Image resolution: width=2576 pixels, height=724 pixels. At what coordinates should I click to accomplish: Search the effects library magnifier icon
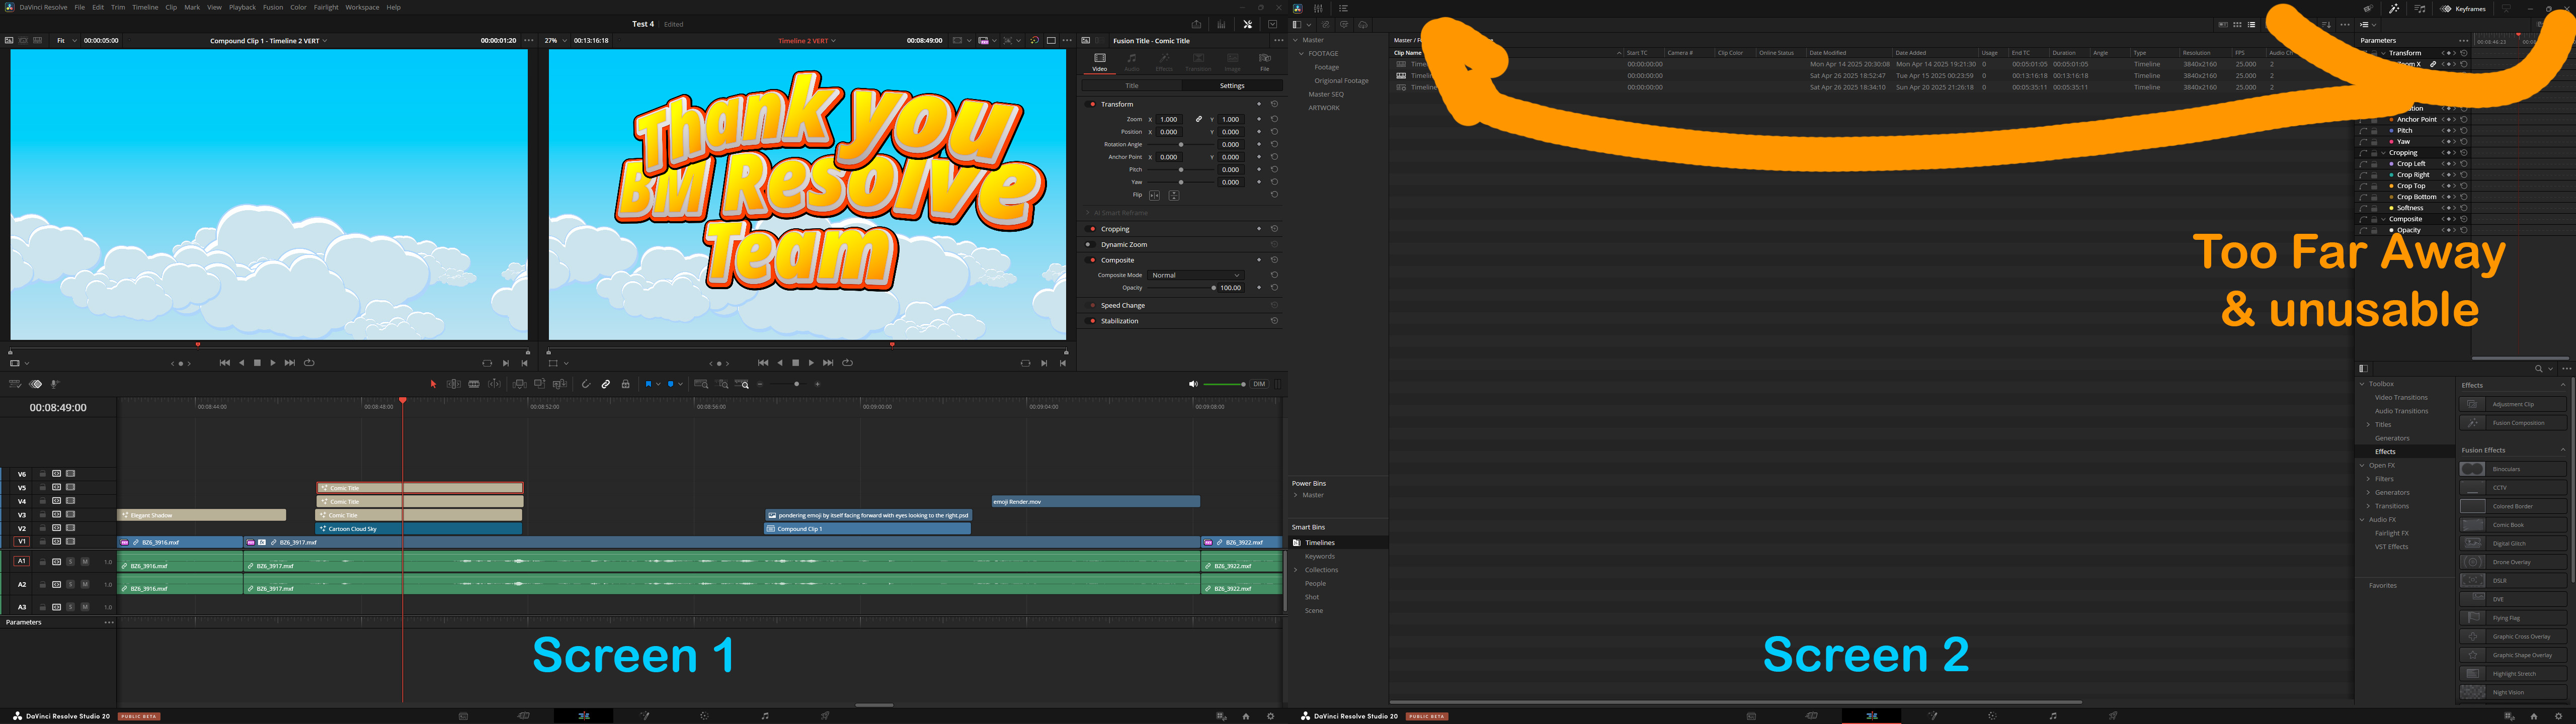pyautogui.click(x=2538, y=369)
